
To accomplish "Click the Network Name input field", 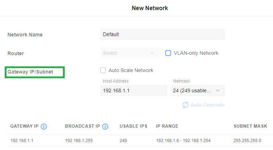I will pyautogui.click(x=162, y=34).
